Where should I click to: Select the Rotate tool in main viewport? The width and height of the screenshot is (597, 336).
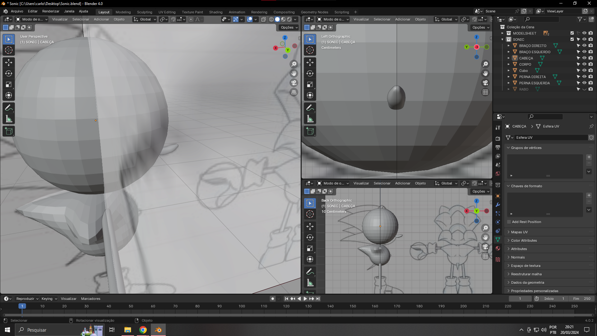pyautogui.click(x=9, y=73)
